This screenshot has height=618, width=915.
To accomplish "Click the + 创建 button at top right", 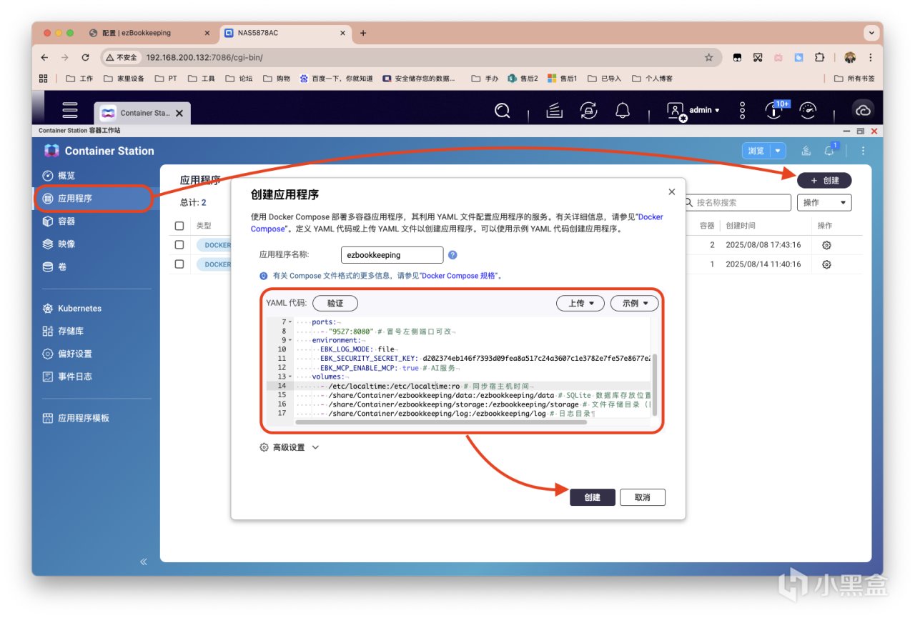I will coord(824,181).
